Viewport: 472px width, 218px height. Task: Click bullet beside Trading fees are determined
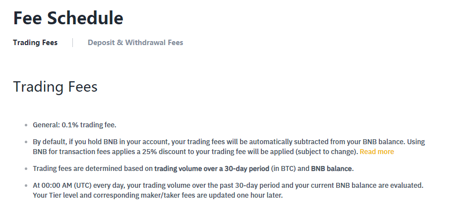coord(26,169)
